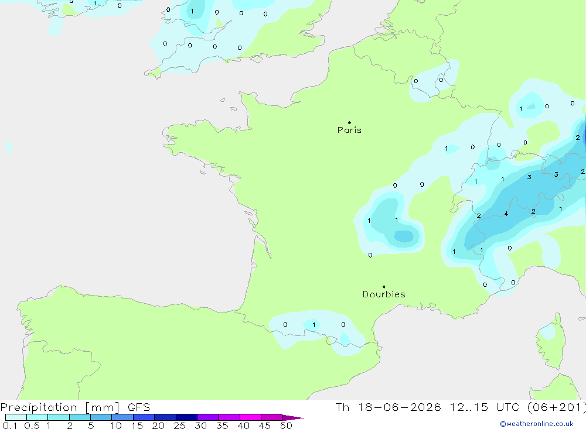
Task: Click the '0.1' legend scale value
Action: (10, 425)
